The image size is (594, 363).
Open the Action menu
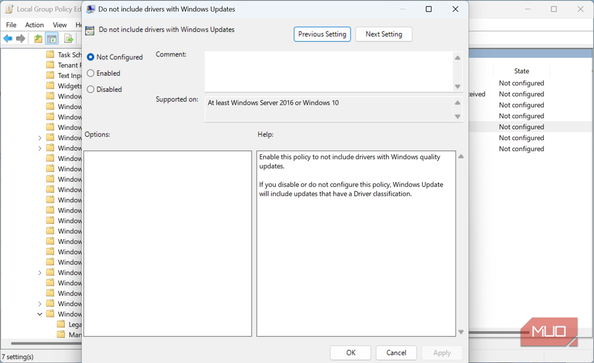[34, 25]
